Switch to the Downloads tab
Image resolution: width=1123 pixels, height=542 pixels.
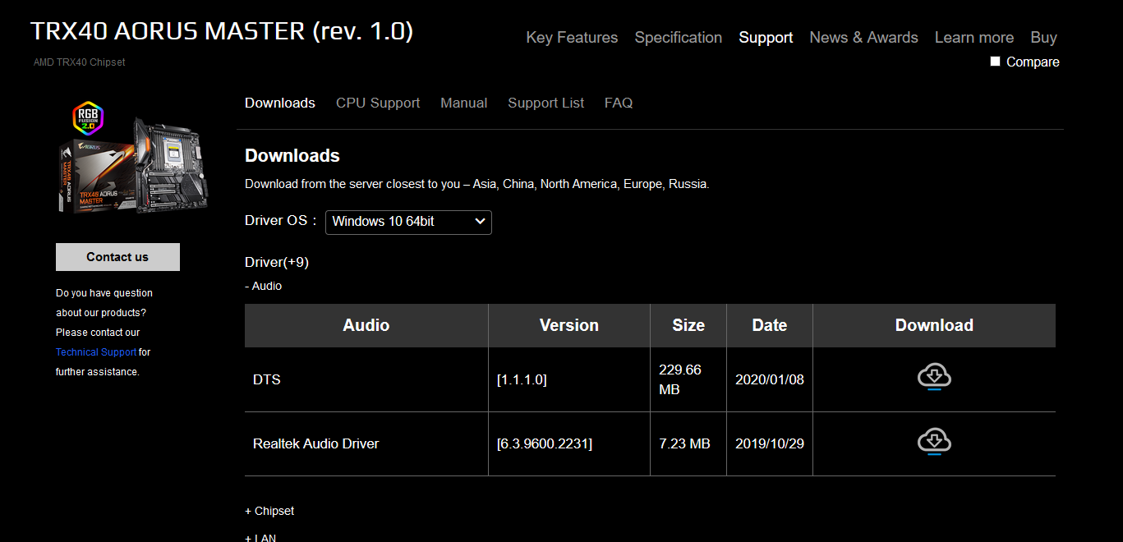click(x=280, y=103)
